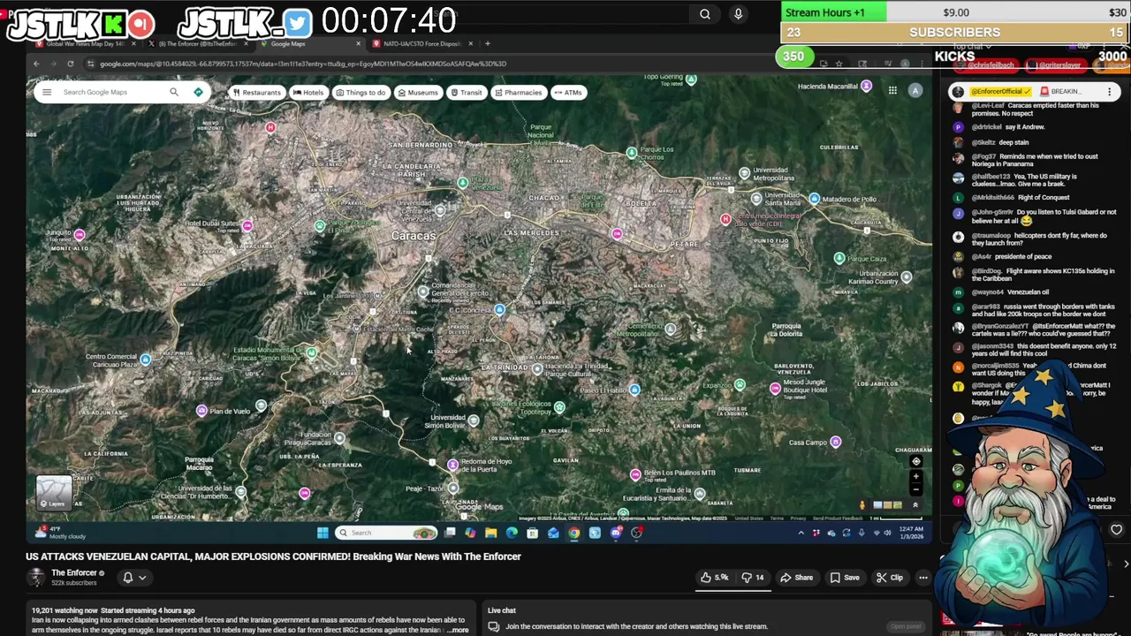Open YouTube search
Viewport: 1131px width, 636px height.
coord(704,14)
